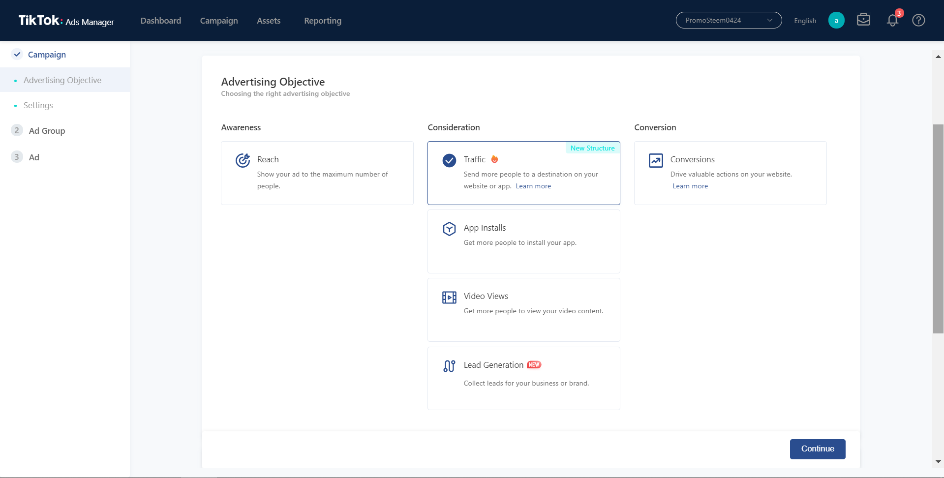This screenshot has width=944, height=478.
Task: Click the vertical scrollbar thumb
Action: [x=938, y=229]
